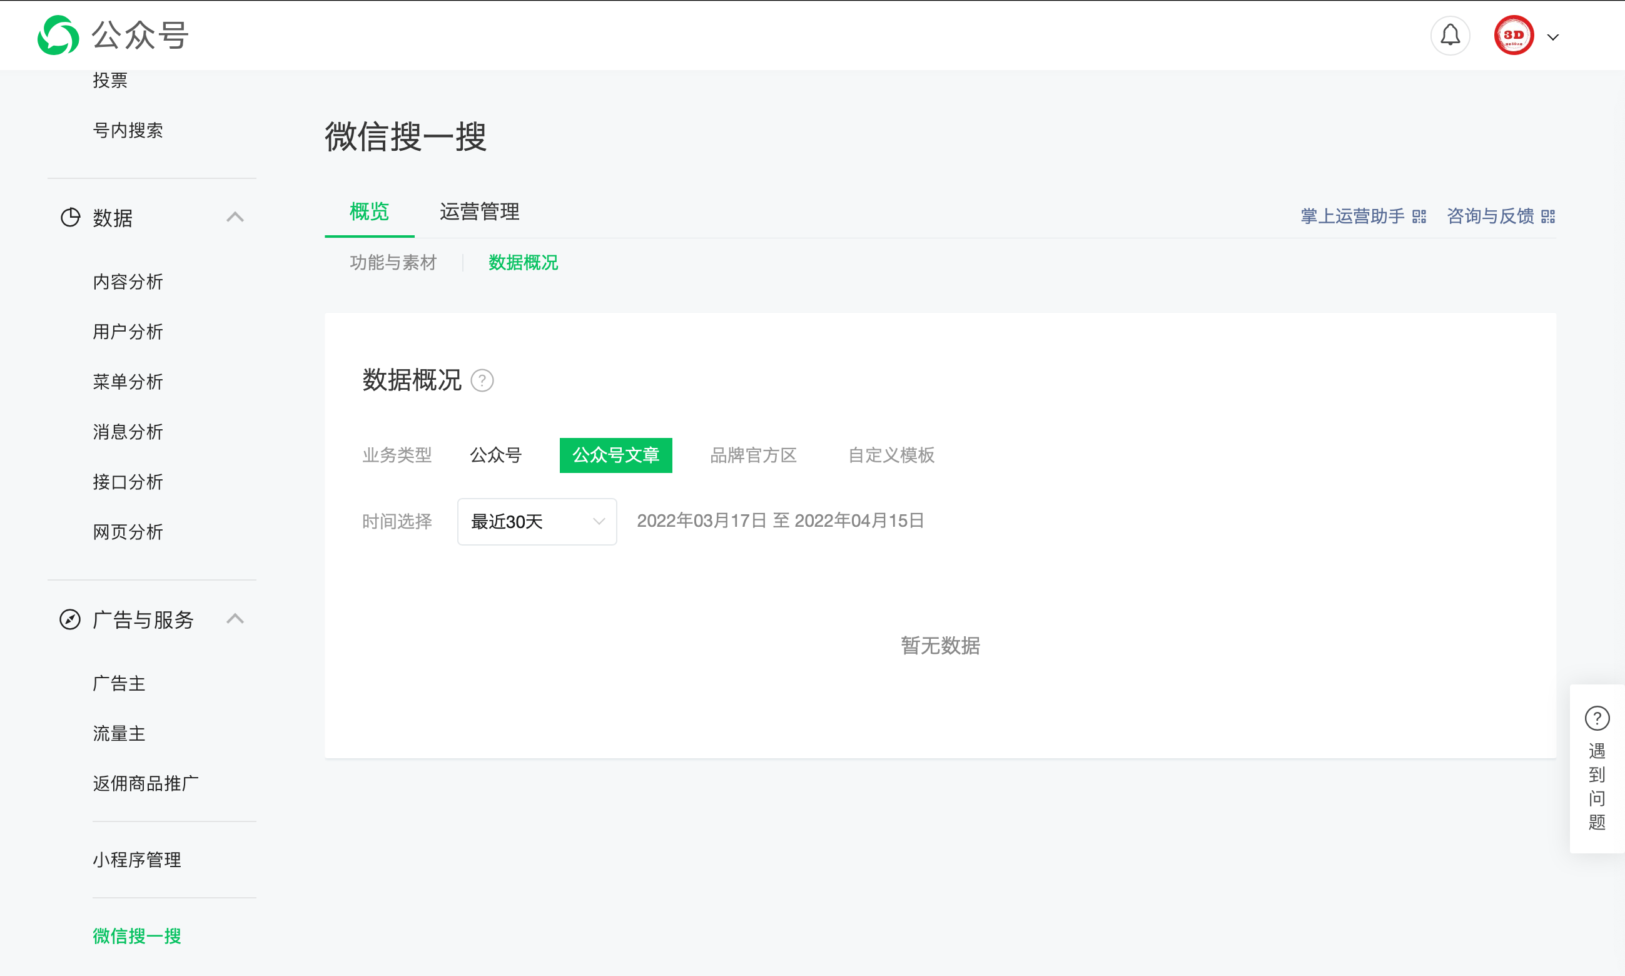Click the help question mark beside 数据概况 heading

click(x=482, y=380)
